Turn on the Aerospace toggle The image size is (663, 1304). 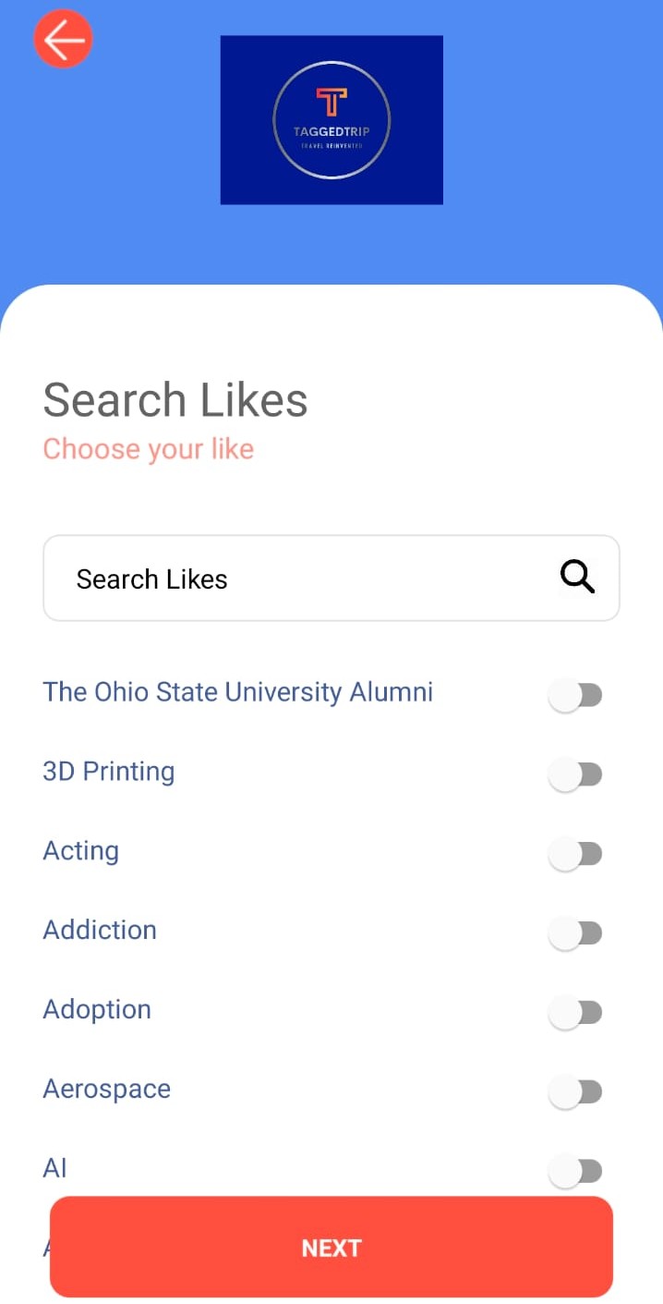[576, 1092]
